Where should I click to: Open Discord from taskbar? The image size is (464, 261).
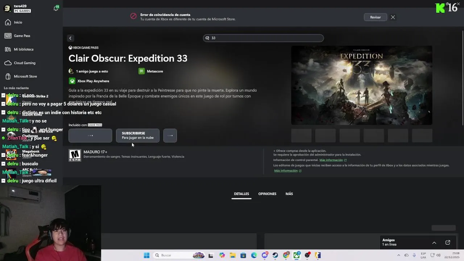pyautogui.click(x=265, y=255)
